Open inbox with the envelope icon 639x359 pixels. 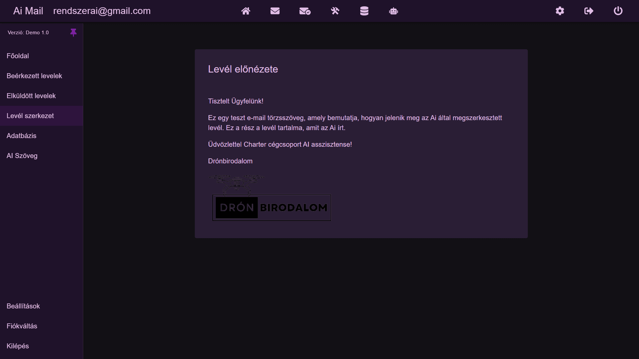pos(275,11)
